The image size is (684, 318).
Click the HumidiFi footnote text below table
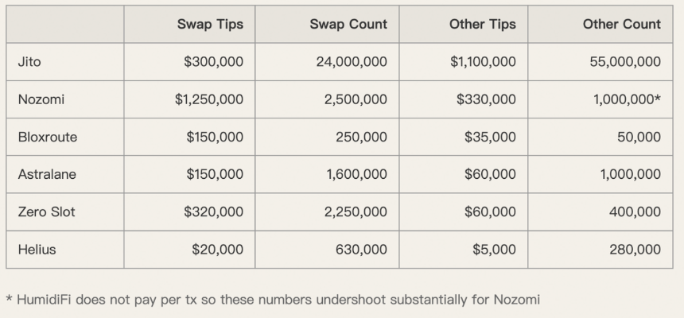[x=273, y=300]
